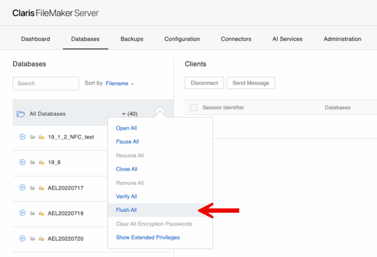Click the database Search field
Viewport: 377px width, 257px height.
[46, 83]
